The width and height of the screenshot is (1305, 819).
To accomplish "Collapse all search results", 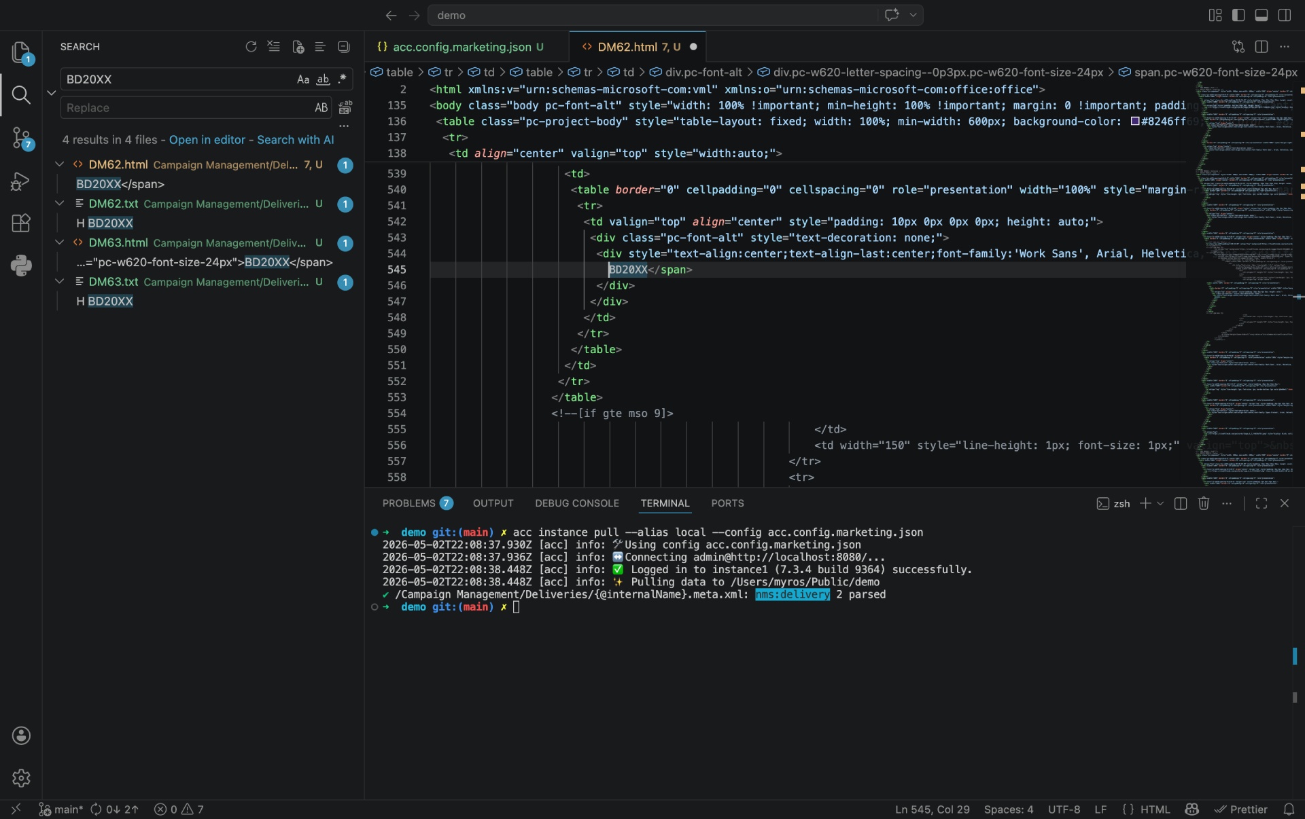I will coord(344,47).
